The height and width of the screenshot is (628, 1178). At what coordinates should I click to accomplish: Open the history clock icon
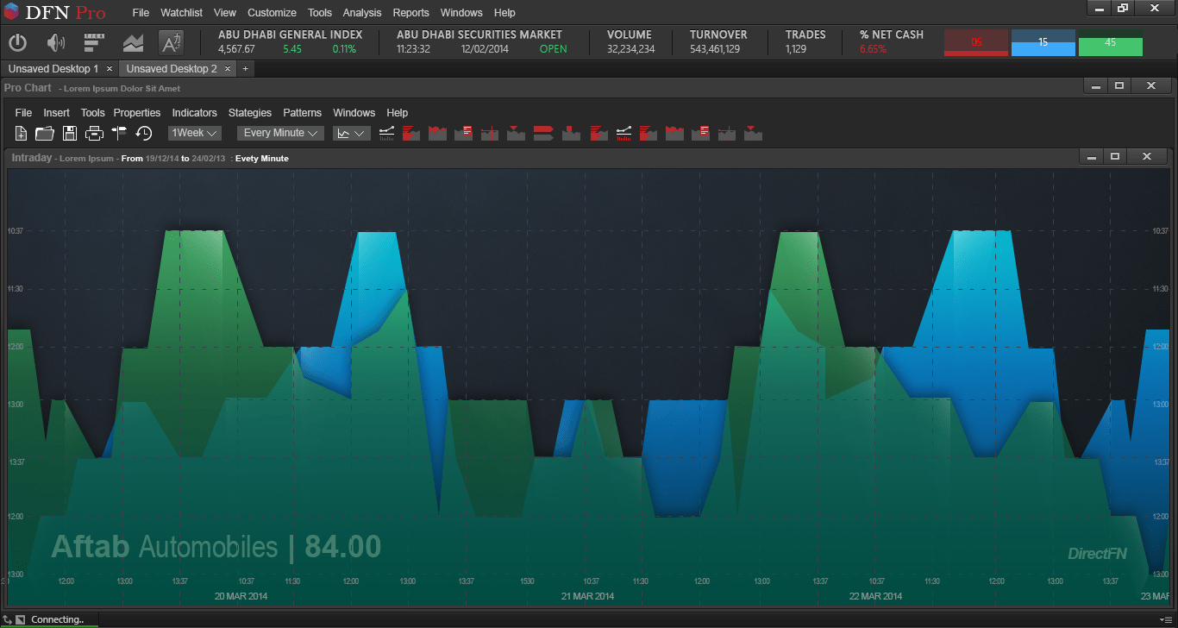(x=144, y=134)
